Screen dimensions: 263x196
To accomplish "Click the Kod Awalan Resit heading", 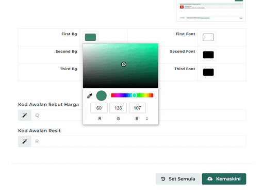I will pos(39,130).
